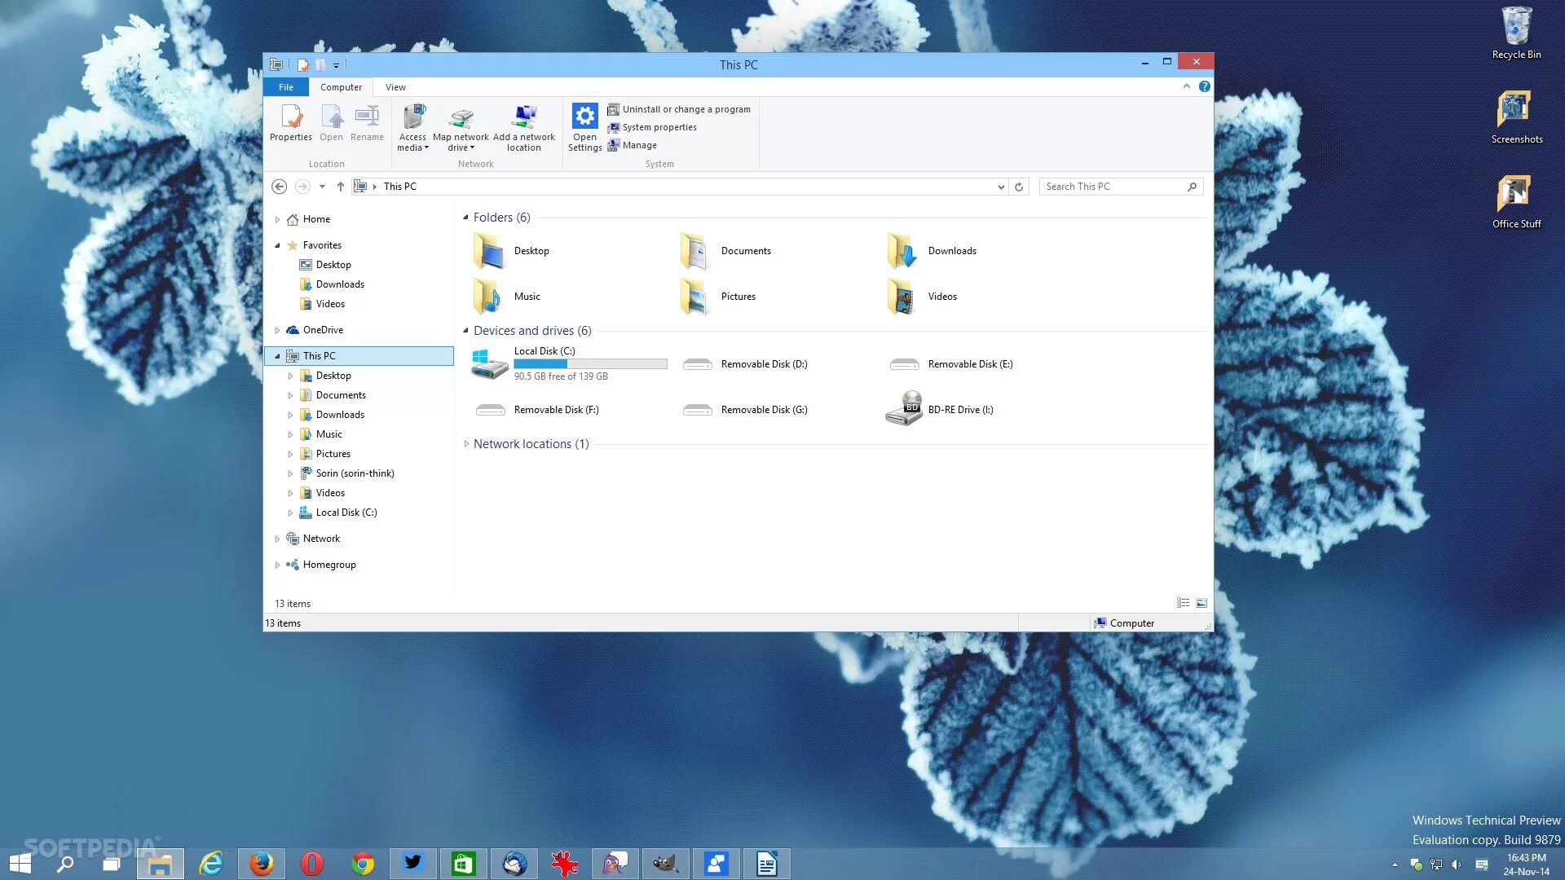
Task: Expand the Network locations section
Action: 465,443
